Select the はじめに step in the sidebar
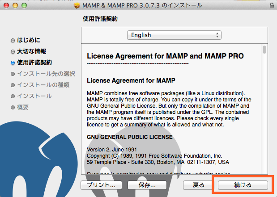This screenshot has width=277, height=197. [x=28, y=40]
